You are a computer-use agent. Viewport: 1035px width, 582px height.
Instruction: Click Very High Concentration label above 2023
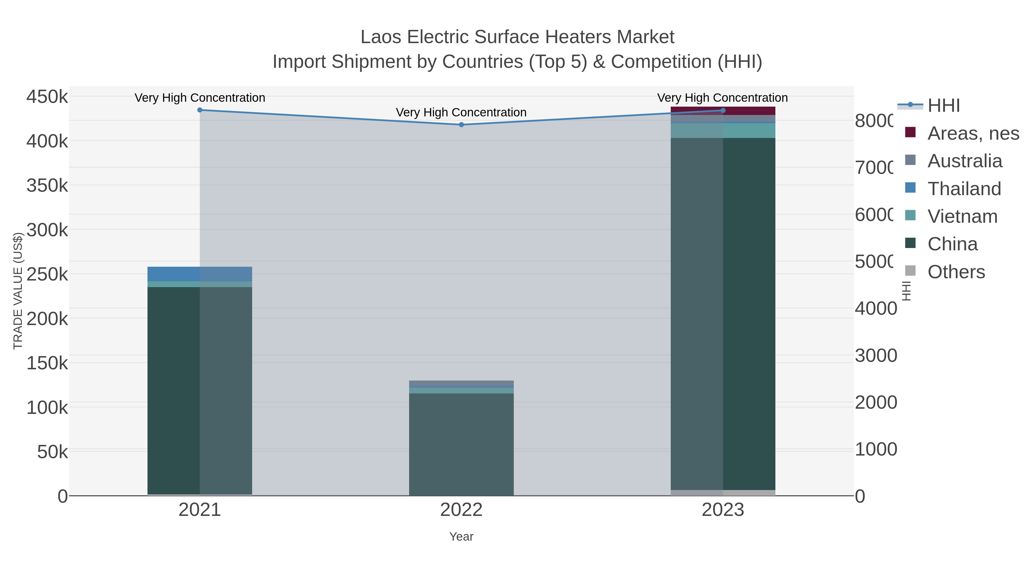[x=722, y=98]
